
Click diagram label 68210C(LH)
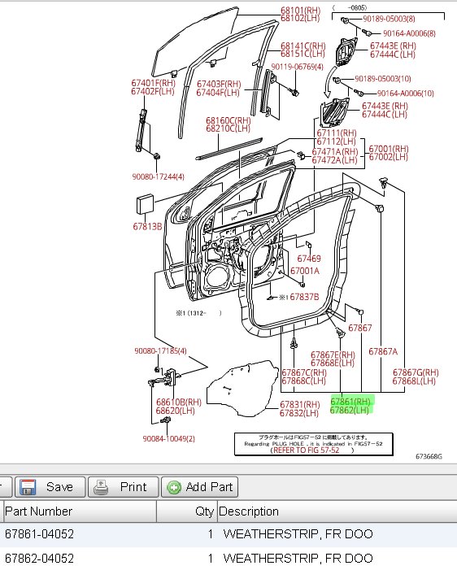[x=228, y=128]
